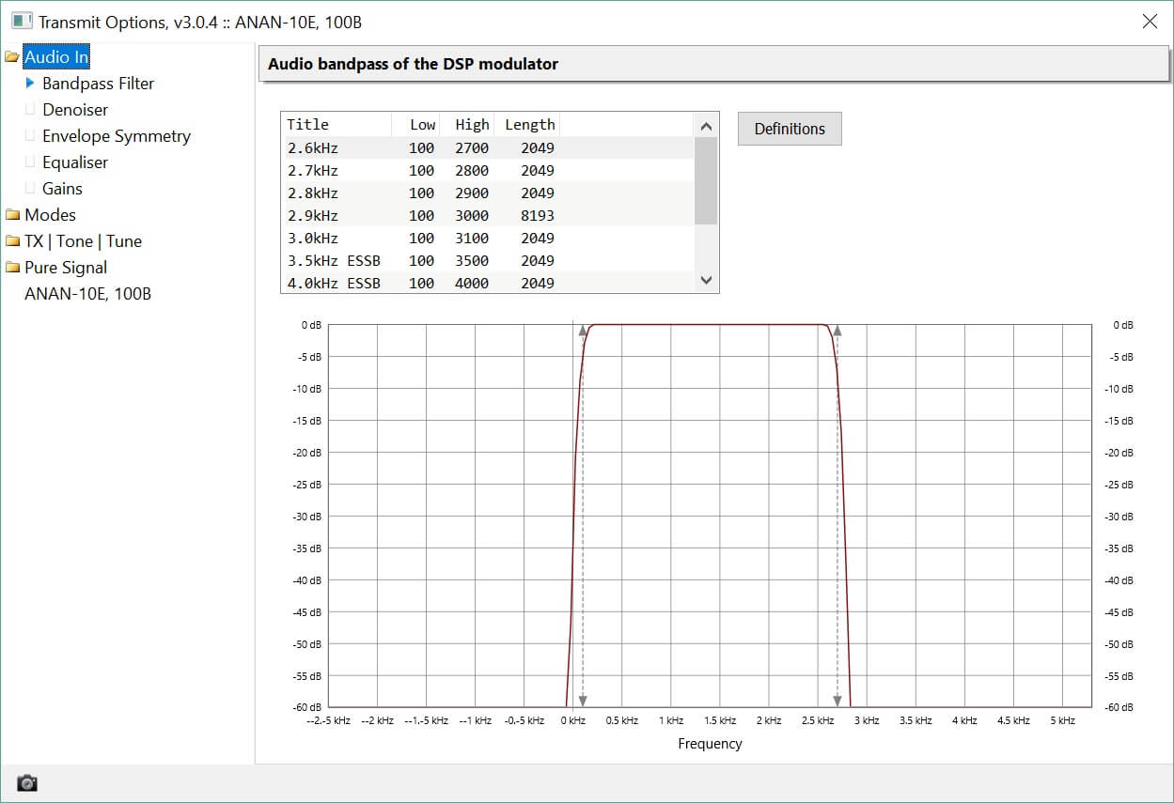Viewport: 1174px width, 803px height.
Task: Select ANAN-10E, 100B in the sidebar
Action: click(x=87, y=294)
